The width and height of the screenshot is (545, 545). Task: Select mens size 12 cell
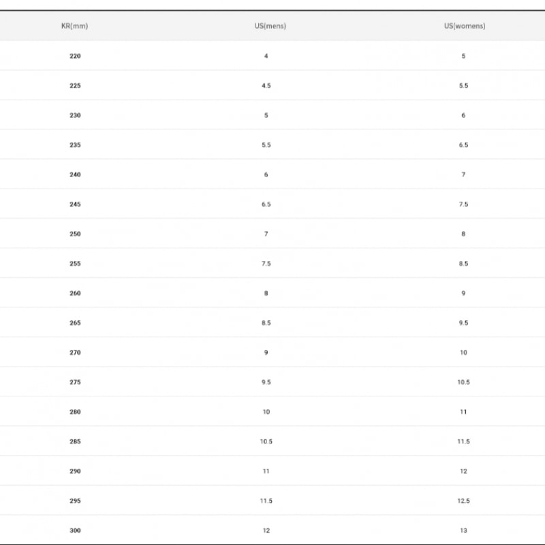click(x=266, y=531)
